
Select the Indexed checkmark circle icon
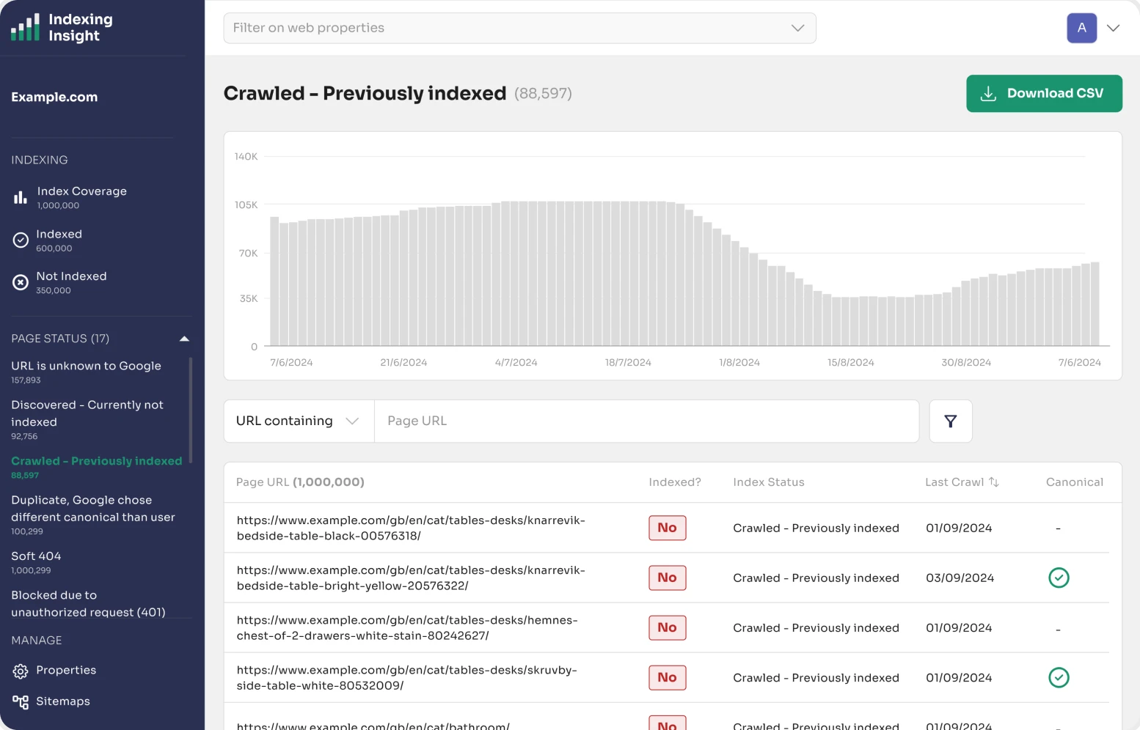pyautogui.click(x=21, y=240)
